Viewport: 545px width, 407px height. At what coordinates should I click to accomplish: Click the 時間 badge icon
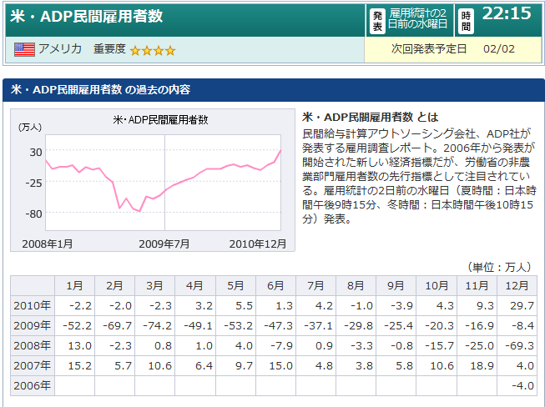tap(466, 21)
